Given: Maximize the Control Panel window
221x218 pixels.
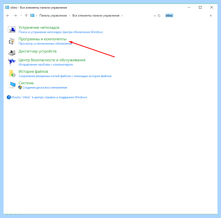Looking at the screenshot, I should [200, 7].
